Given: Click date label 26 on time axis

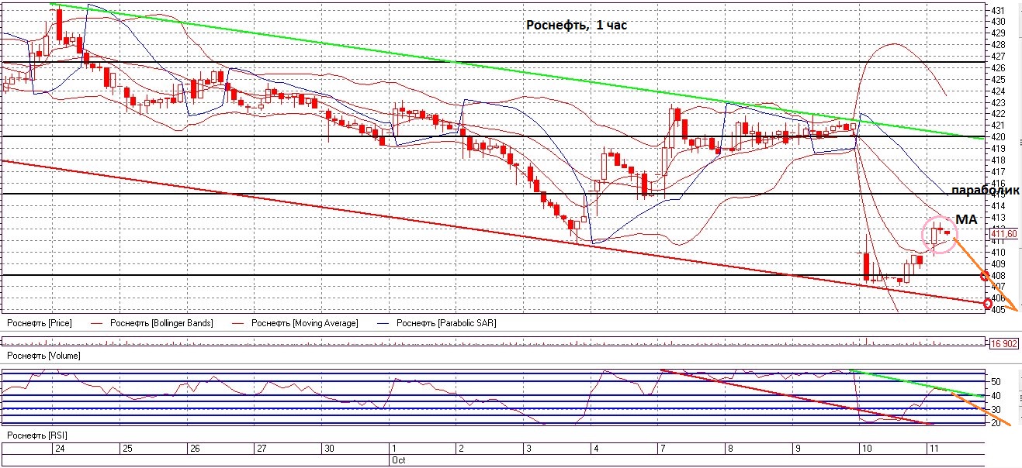Looking at the screenshot, I should [x=195, y=449].
